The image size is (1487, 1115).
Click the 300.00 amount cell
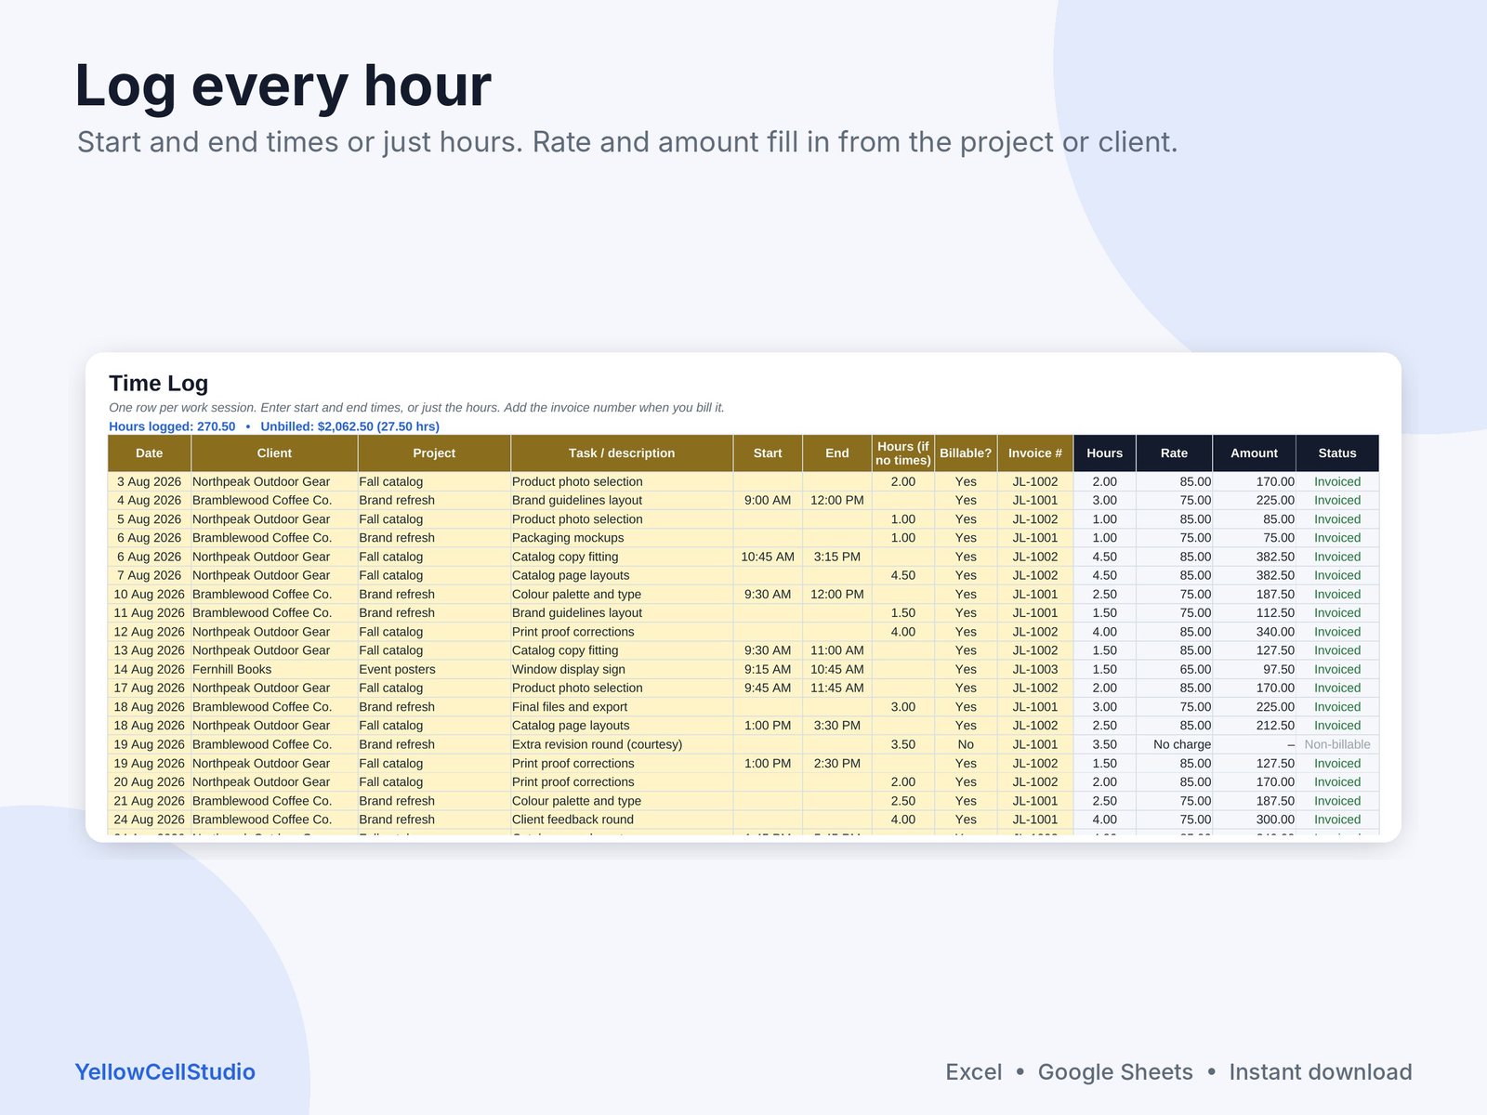pos(1254,820)
